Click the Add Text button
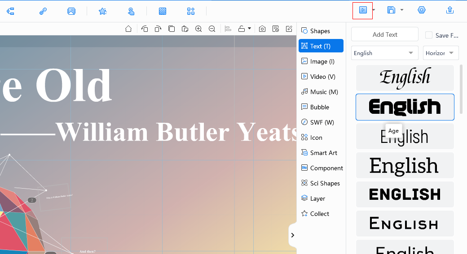467x254 pixels. point(385,34)
